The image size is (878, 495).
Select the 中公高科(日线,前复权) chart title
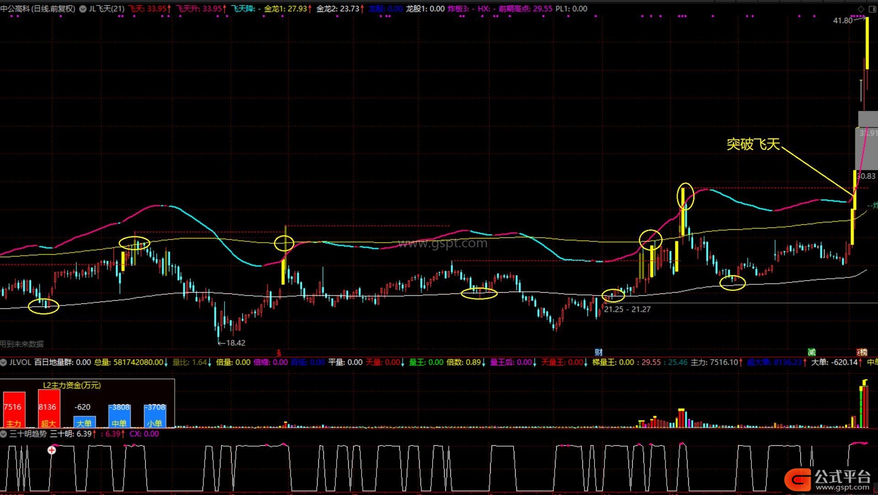pos(37,9)
